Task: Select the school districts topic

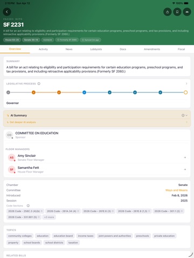Action: tap(54, 242)
